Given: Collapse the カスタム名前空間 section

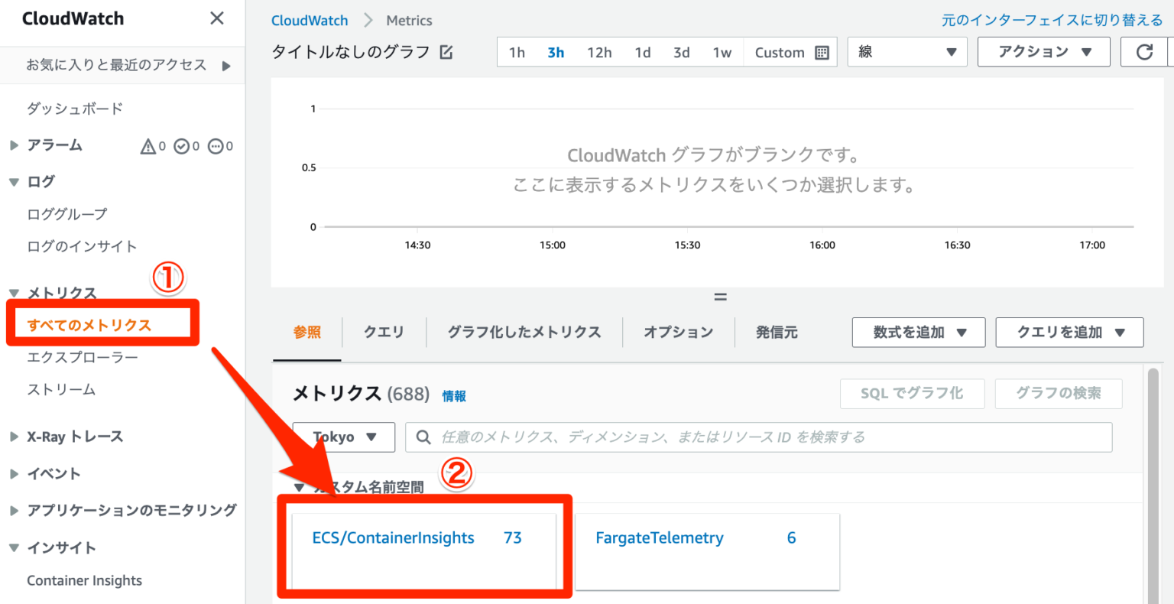Looking at the screenshot, I should coord(299,486).
